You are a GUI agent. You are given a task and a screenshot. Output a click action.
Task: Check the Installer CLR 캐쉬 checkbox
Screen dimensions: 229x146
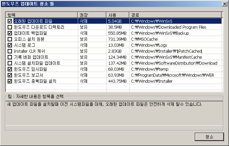click(x=10, y=51)
